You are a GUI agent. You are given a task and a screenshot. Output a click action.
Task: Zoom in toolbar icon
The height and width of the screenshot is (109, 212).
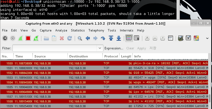click(147, 38)
